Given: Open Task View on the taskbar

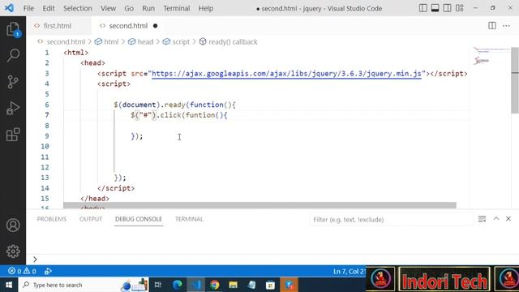Looking at the screenshot, I should pos(158,285).
